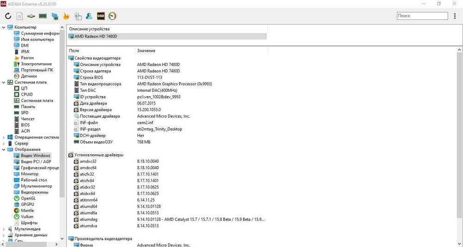
Task: Expand the Мультимедиа tree node
Action: (x=4, y=229)
